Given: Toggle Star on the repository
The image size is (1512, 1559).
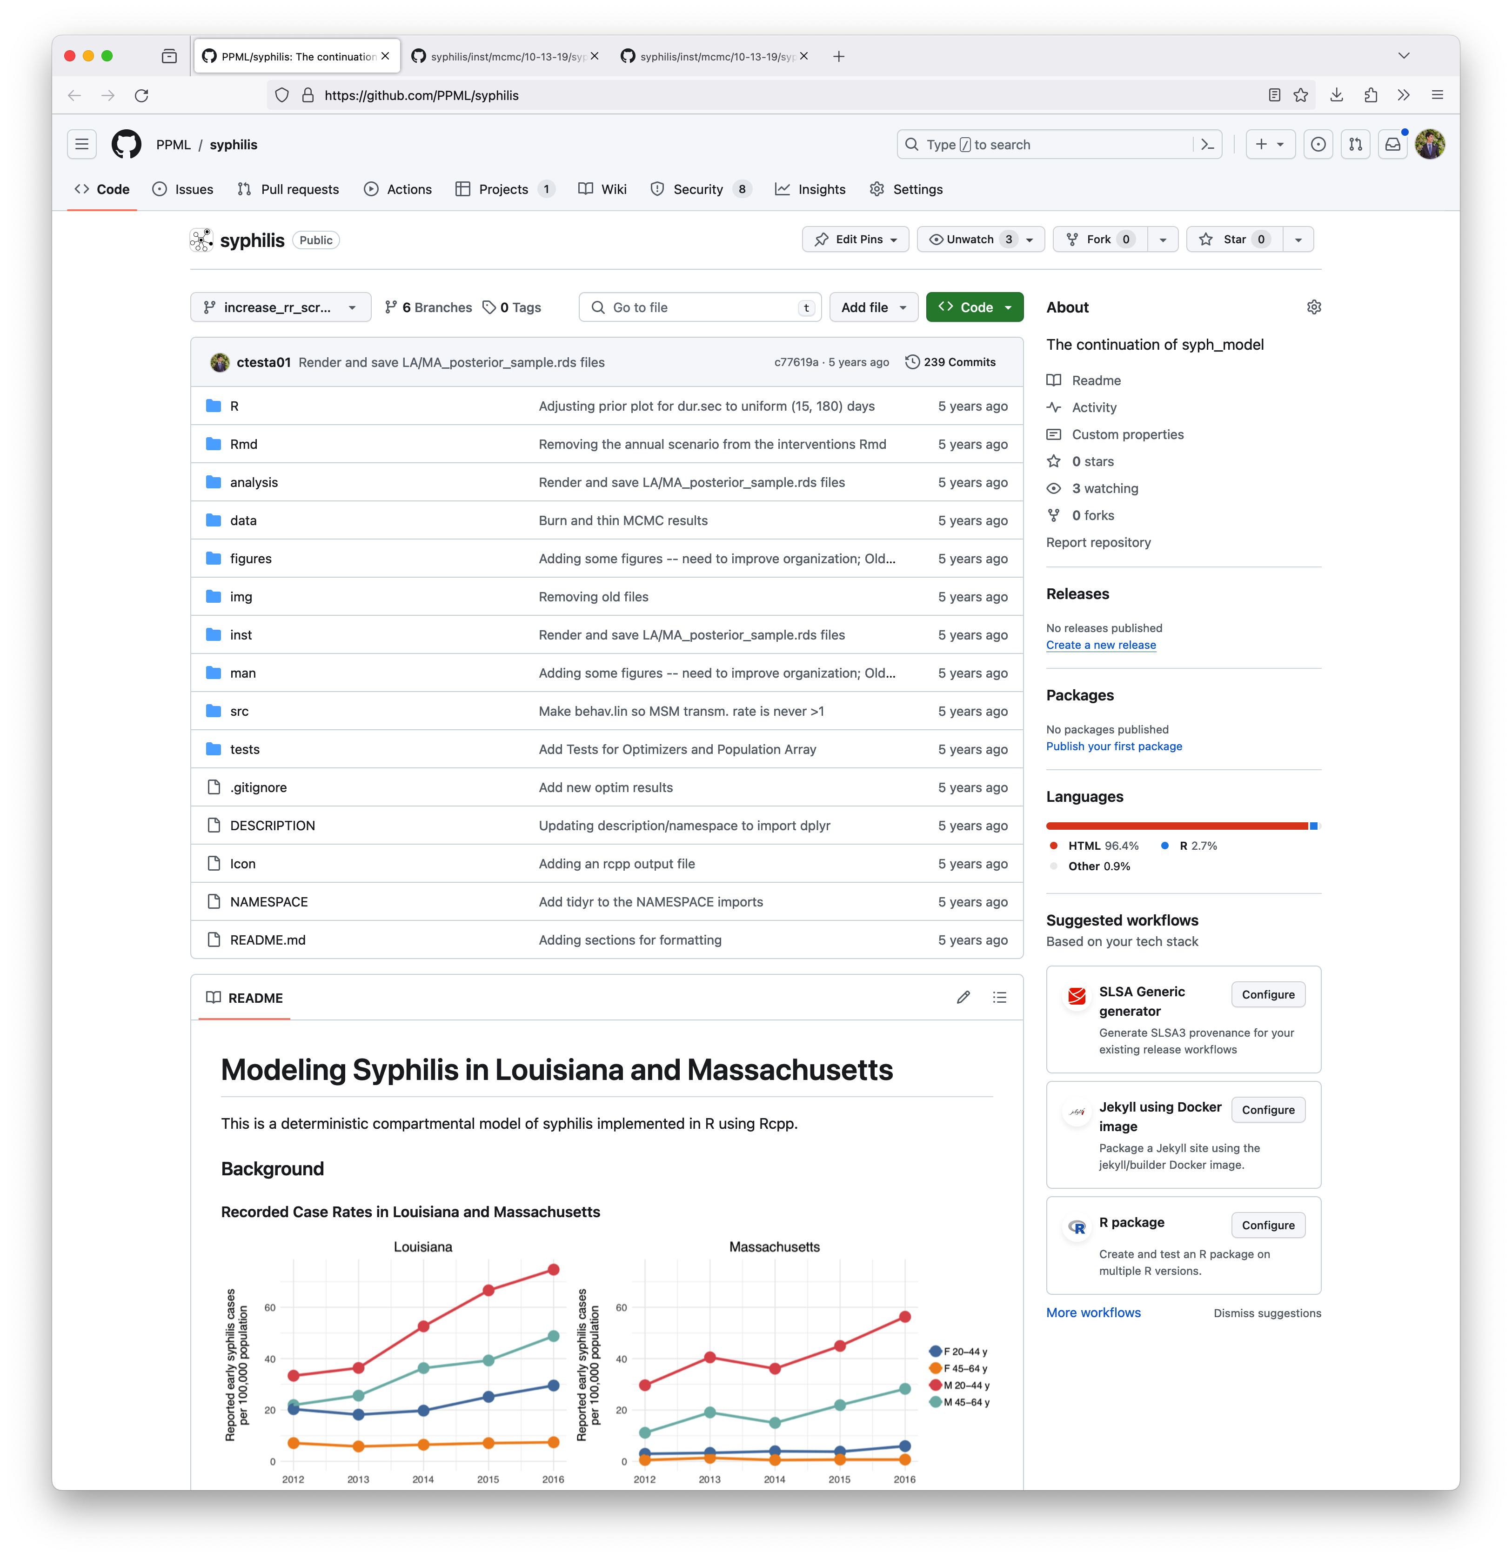Looking at the screenshot, I should [1234, 240].
